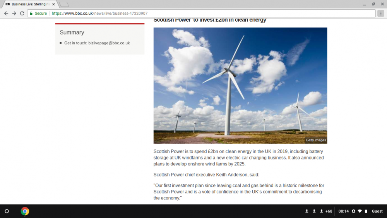This screenshot has height=218, width=387.
Task: Open the launcher circle in the shelf
Action: coord(7,211)
